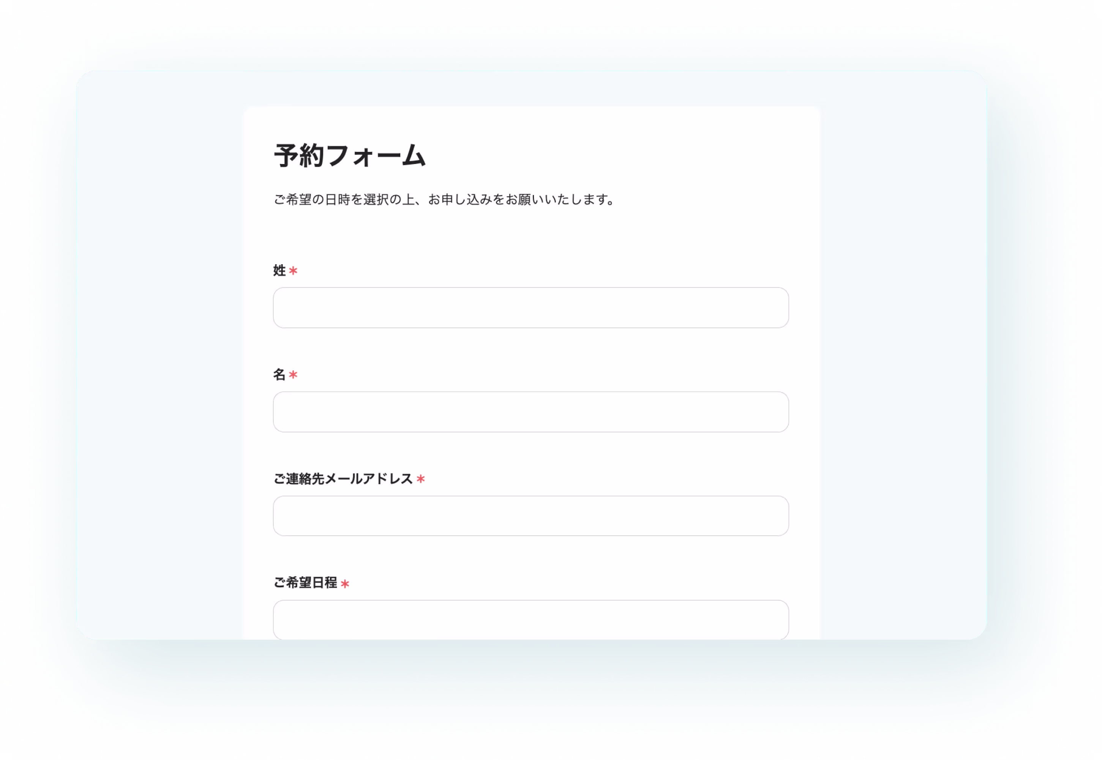Click the required asterisk beside ご希望日程
The width and height of the screenshot is (1102, 760).
click(x=345, y=583)
